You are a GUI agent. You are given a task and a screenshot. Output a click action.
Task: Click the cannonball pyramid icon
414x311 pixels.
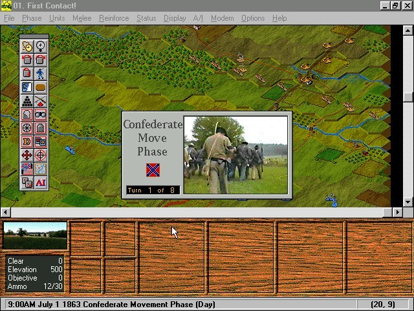(27, 101)
